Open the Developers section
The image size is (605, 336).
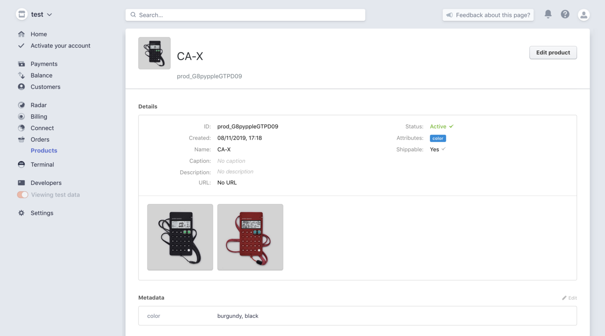pos(46,183)
